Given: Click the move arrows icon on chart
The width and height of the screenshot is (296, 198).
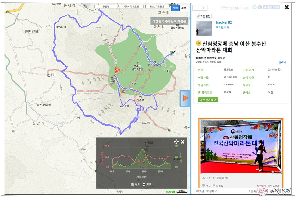Looking at the screenshot, I should click(x=176, y=142).
